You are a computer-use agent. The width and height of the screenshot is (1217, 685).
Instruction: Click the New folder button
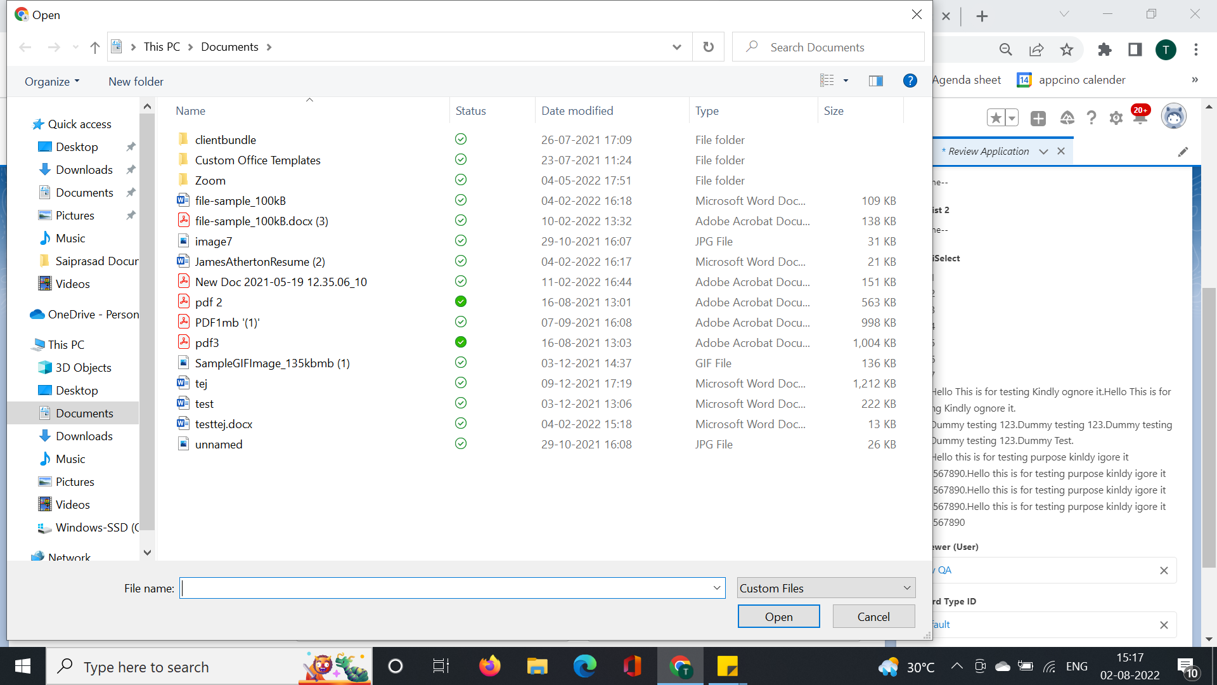[136, 81]
